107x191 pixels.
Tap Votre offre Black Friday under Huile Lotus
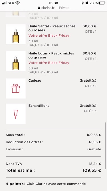click(x=49, y=63)
